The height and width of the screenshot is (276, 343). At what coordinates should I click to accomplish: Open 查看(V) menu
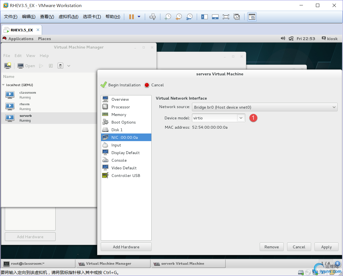(47, 17)
